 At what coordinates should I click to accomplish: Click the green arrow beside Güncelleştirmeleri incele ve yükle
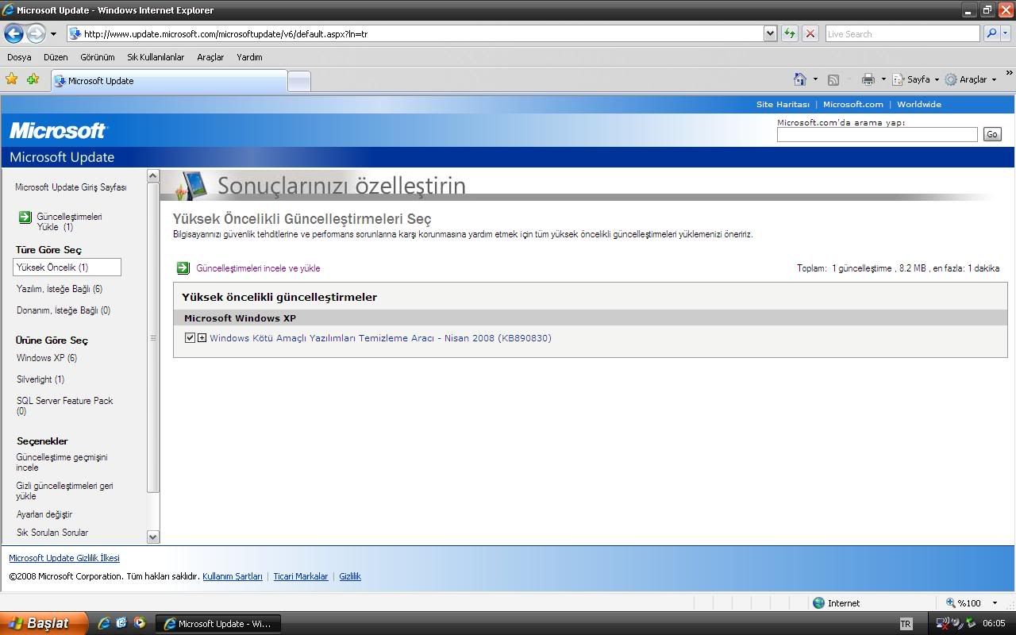[183, 268]
